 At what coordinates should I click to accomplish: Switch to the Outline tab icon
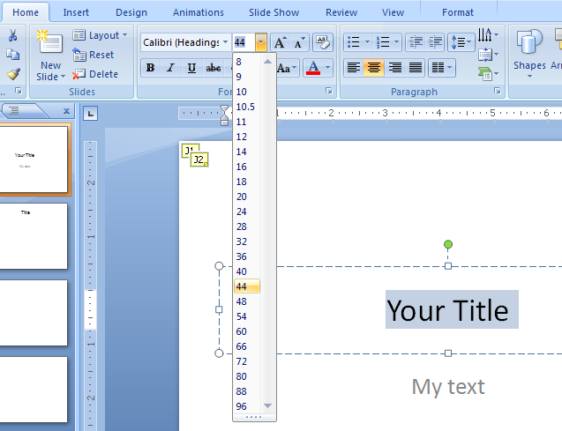[13, 110]
